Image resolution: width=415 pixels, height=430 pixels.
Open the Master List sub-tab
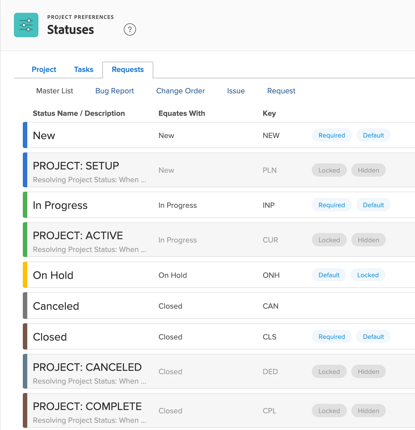click(55, 91)
